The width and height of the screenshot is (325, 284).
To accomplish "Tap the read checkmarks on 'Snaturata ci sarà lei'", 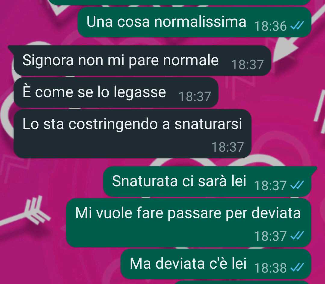I will click(x=297, y=185).
